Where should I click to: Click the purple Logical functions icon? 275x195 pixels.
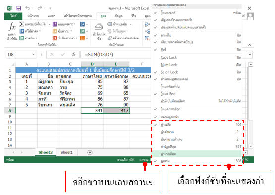click(x=55, y=24)
